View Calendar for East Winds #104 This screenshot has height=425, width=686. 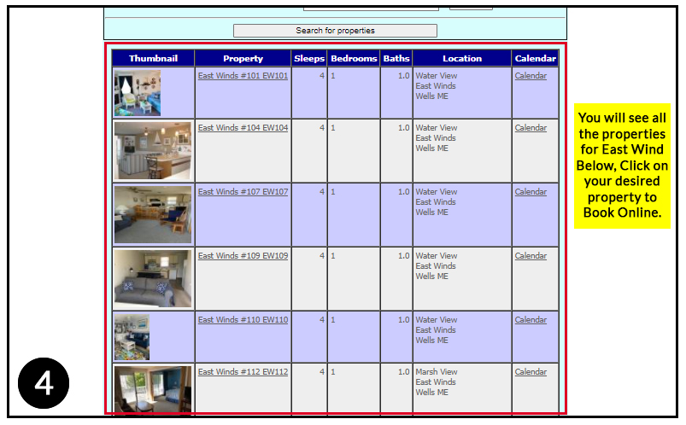pyautogui.click(x=531, y=128)
